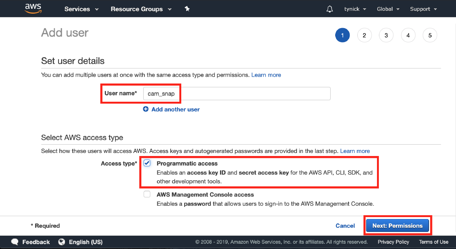Image resolution: width=456 pixels, height=249 pixels.
Task: Click the AWS Management Console access label
Action: point(205,194)
